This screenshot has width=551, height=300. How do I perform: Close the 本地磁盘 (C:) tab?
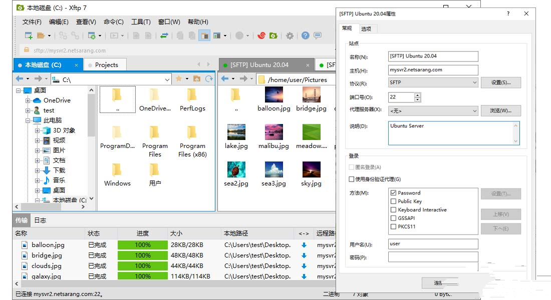tap(76, 65)
